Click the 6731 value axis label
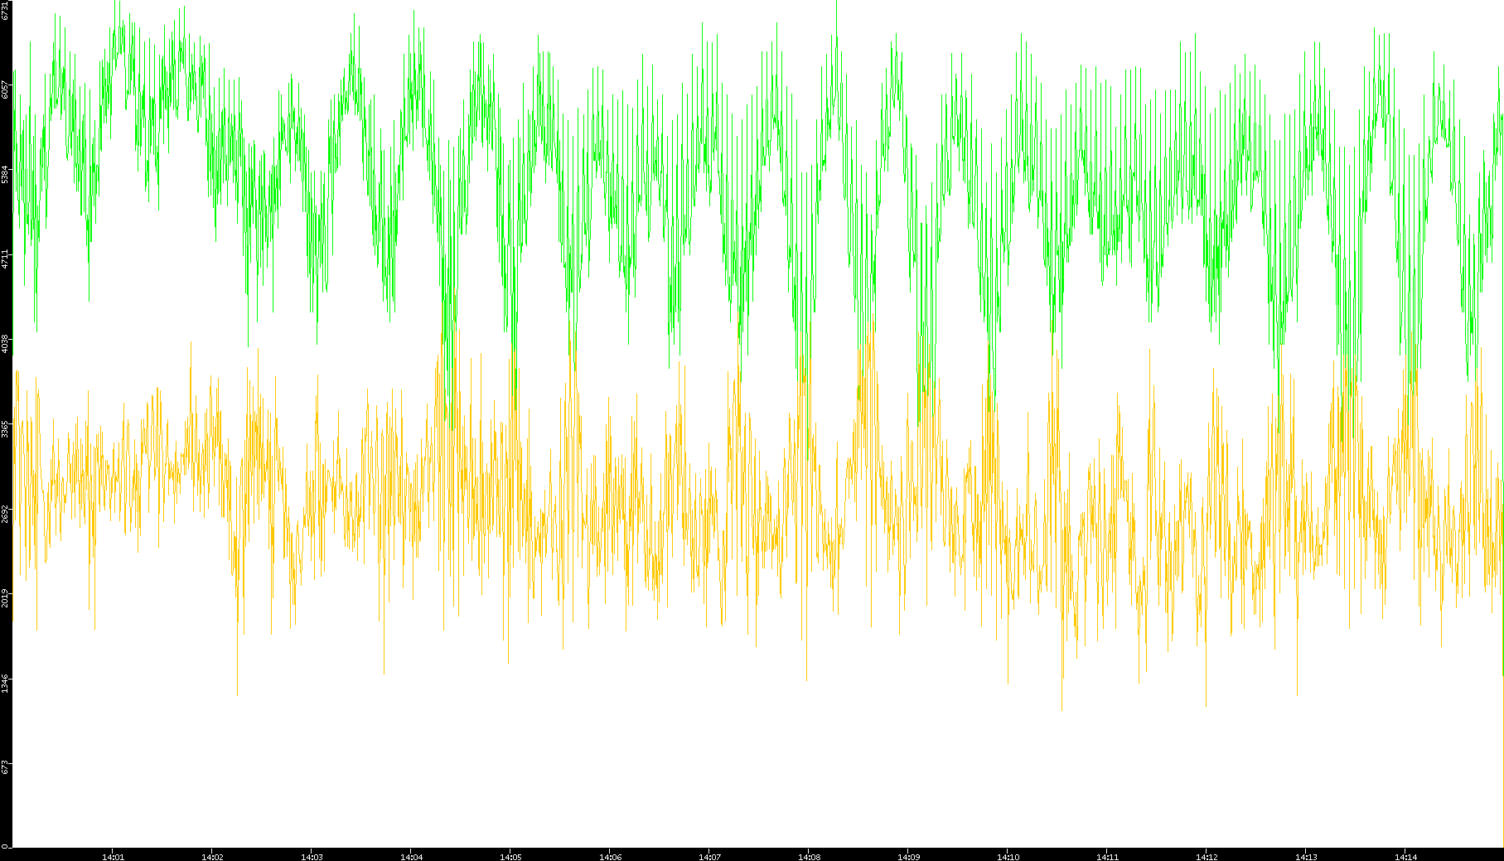The image size is (1504, 861). 6,11
